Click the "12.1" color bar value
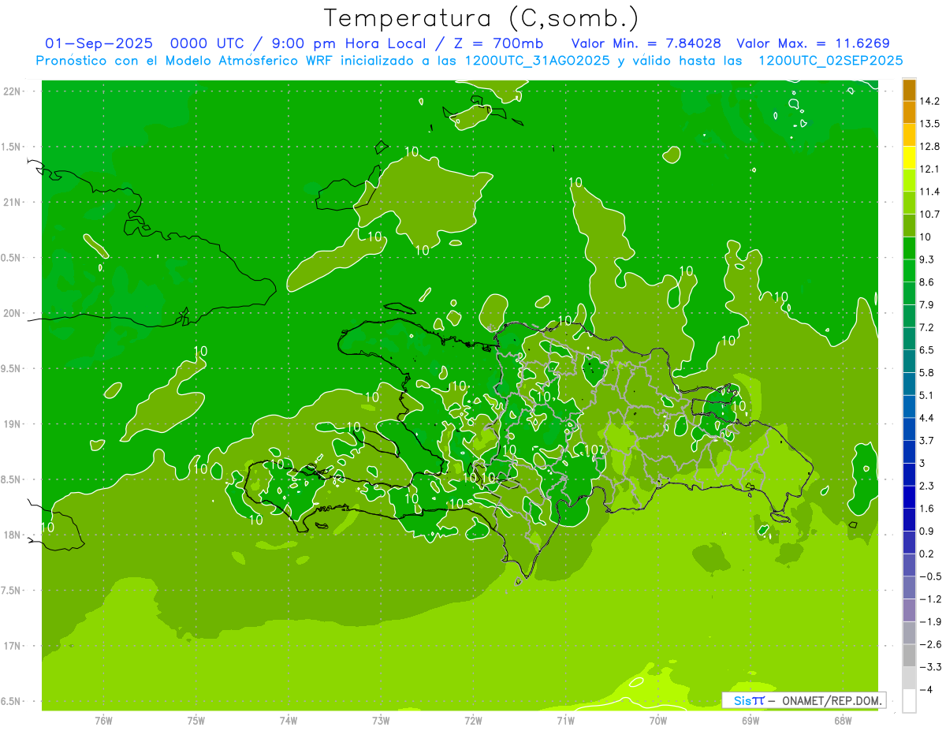The image size is (946, 731). [x=930, y=169]
